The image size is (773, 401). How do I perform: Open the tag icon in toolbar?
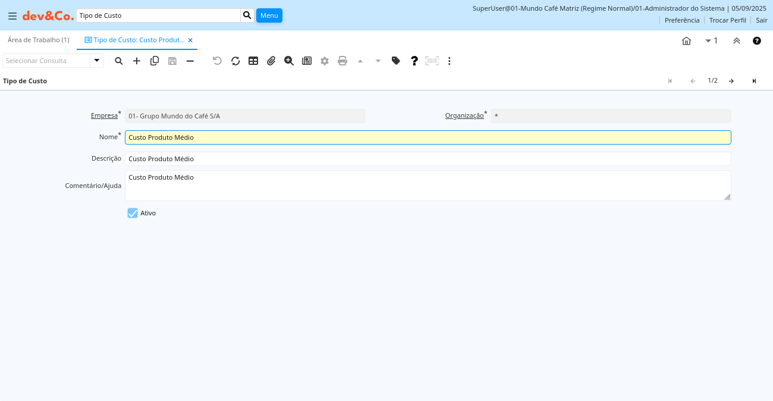(x=396, y=61)
